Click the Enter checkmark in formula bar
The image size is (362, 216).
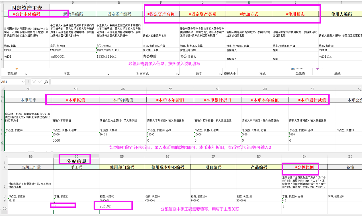[40, 82]
